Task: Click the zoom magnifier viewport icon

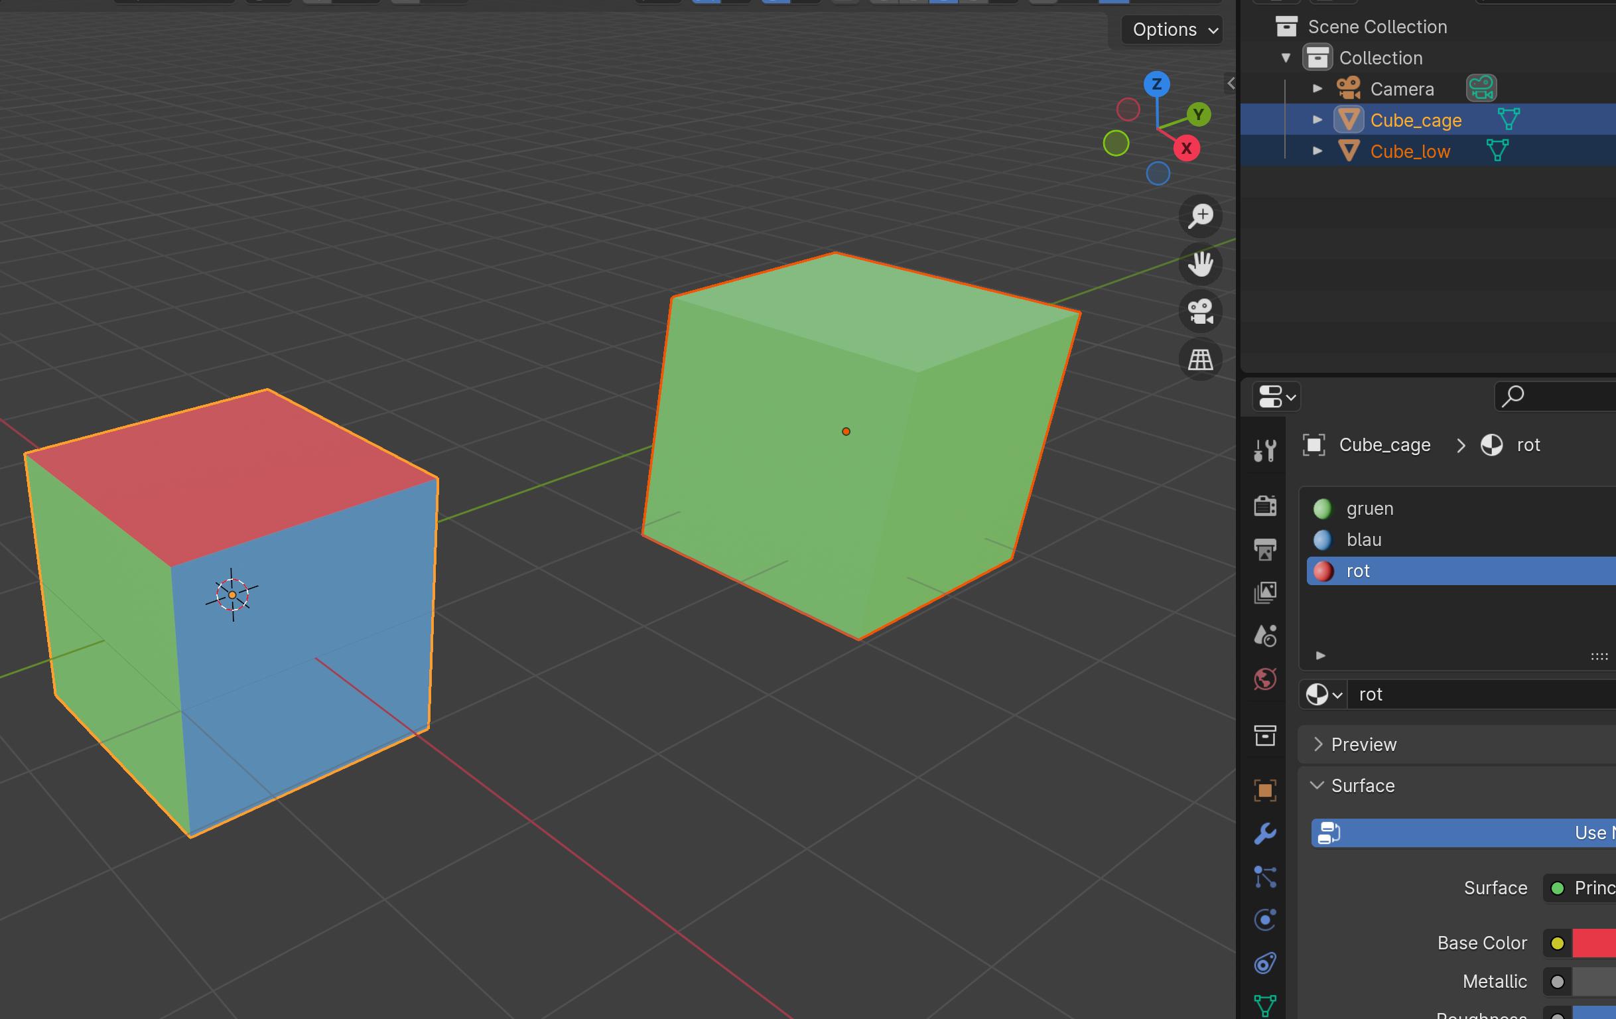Action: pos(1200,216)
